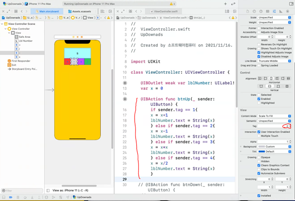295x201 pixels.
Task: Click the Background Custom color swatch
Action: pos(262,146)
